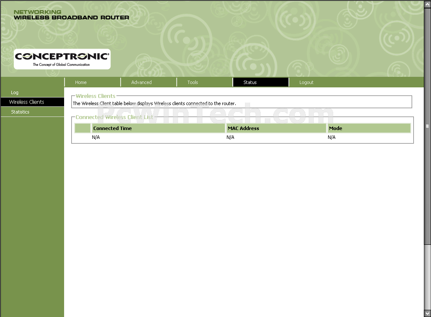Open the Home tab
The height and width of the screenshot is (317, 431).
pyautogui.click(x=93, y=82)
